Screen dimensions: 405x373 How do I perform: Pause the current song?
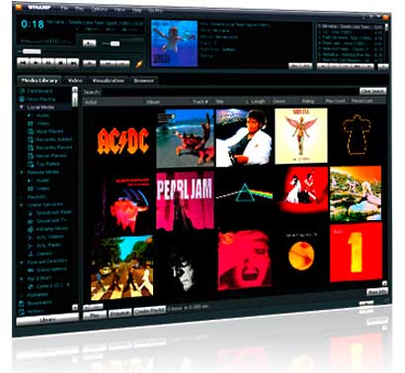[x=47, y=62]
